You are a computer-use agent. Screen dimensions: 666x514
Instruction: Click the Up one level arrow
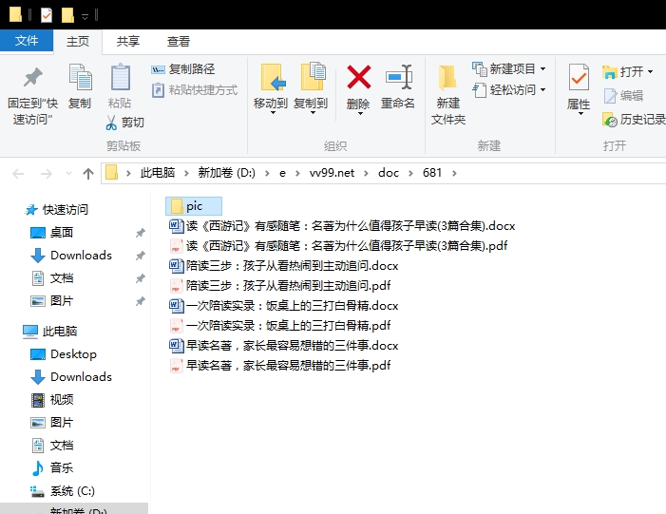click(88, 173)
